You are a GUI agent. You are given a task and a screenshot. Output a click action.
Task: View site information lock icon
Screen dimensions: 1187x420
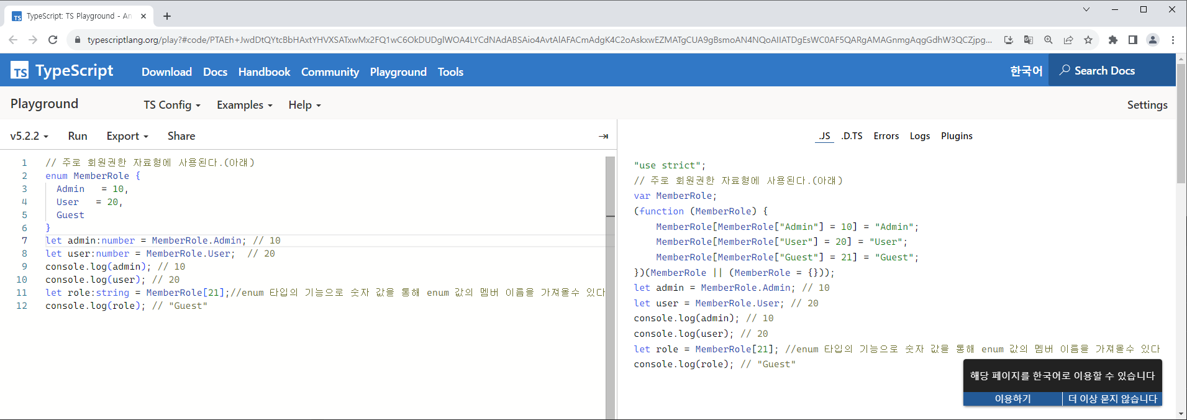pos(78,40)
